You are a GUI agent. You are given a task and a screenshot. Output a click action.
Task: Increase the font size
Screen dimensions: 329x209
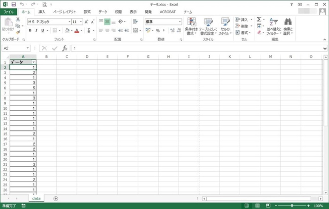tap(87, 22)
